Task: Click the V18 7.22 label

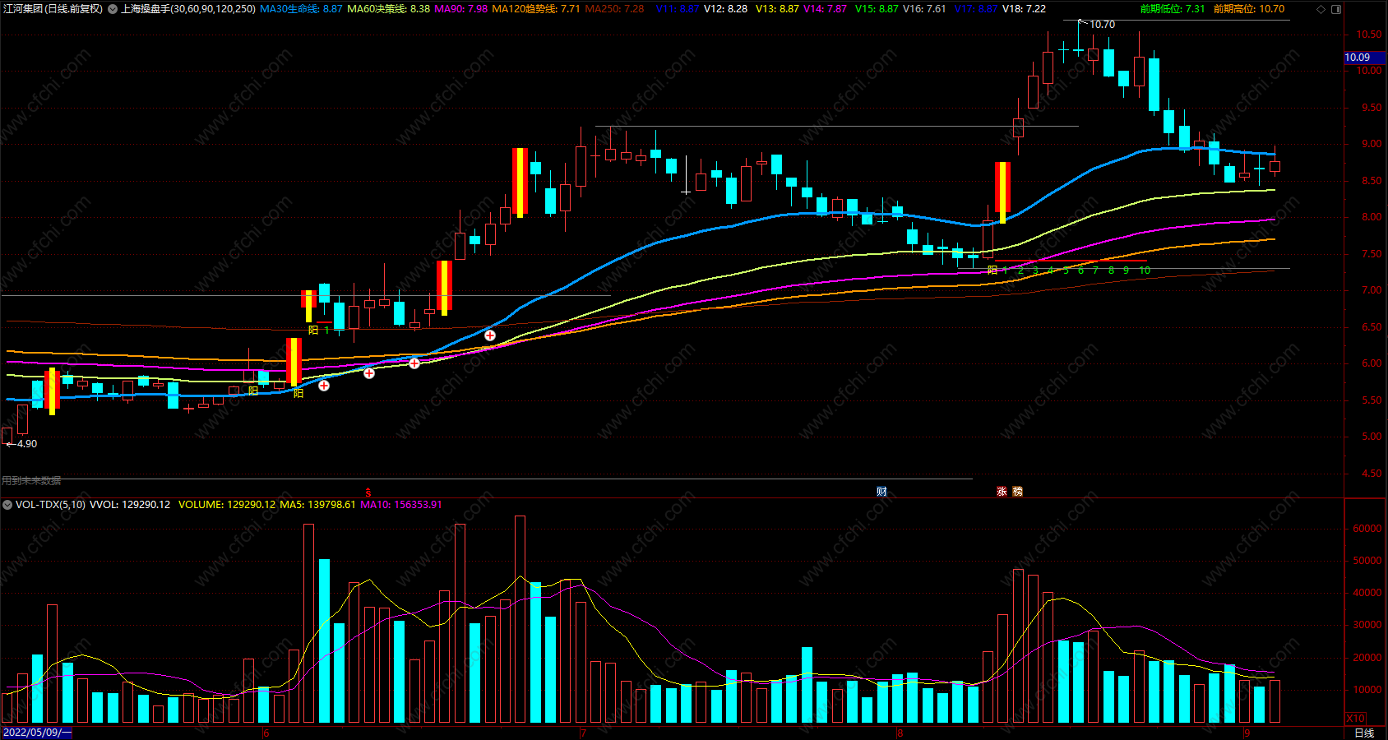Action: 1025,9
